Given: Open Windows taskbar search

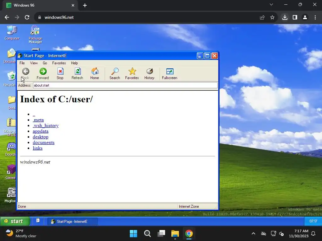Looking at the screenshot, I should (147, 233).
